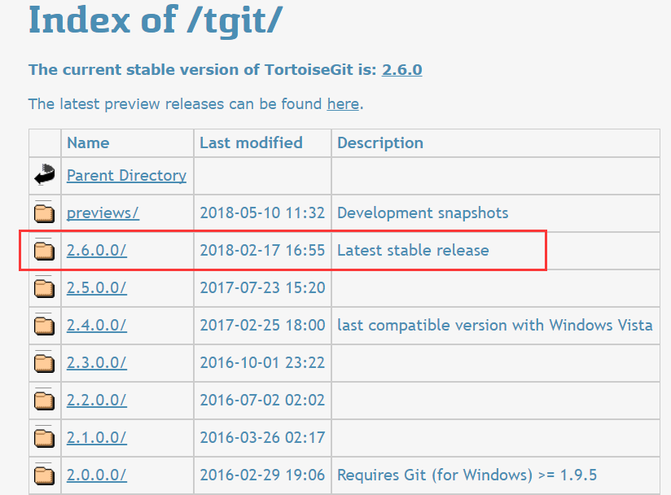Open the 2.5.0.0/ directory link

96,287
